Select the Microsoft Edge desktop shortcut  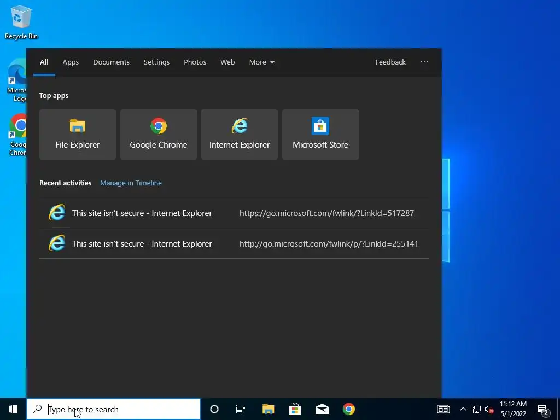click(17, 81)
